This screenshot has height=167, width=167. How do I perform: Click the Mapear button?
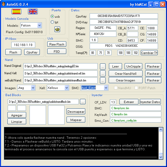76,120
